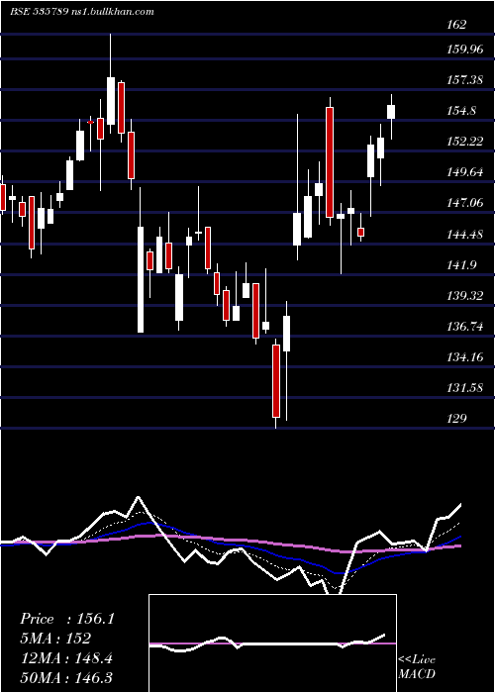Click the 144.48 price axis label
The image size is (495, 693).
465,234
